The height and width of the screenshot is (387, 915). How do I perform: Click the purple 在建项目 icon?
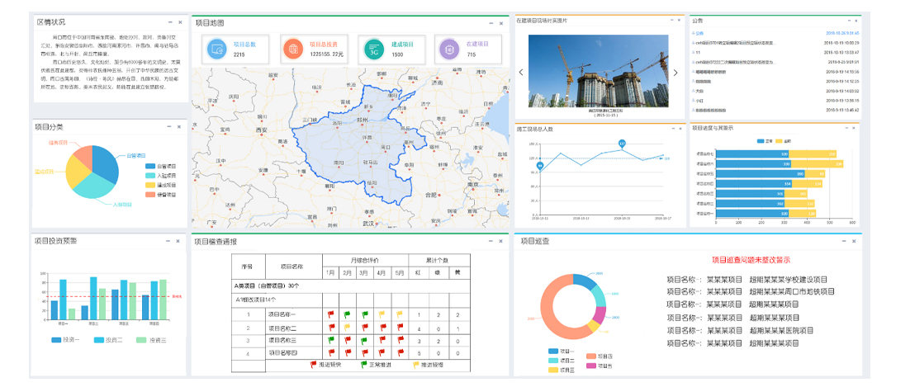pos(449,49)
